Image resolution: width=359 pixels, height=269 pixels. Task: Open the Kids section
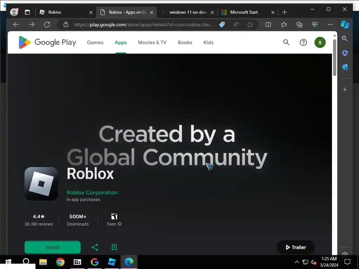point(208,42)
